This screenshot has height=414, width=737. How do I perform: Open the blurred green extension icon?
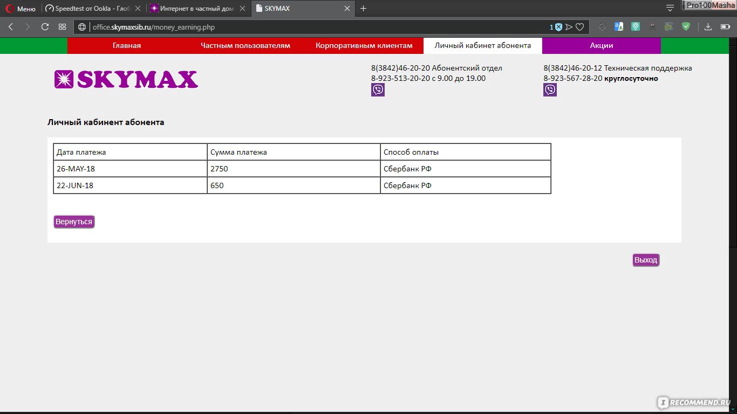tap(669, 26)
